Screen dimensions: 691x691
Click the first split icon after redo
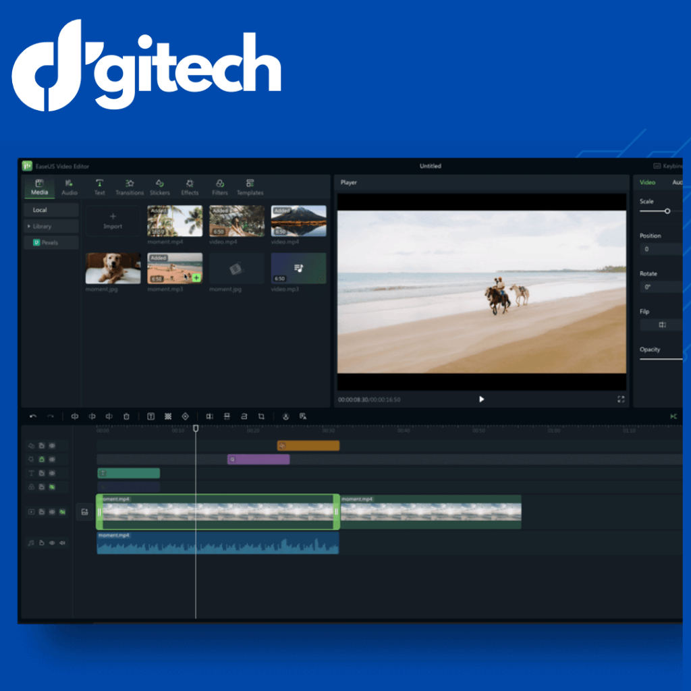(75, 416)
